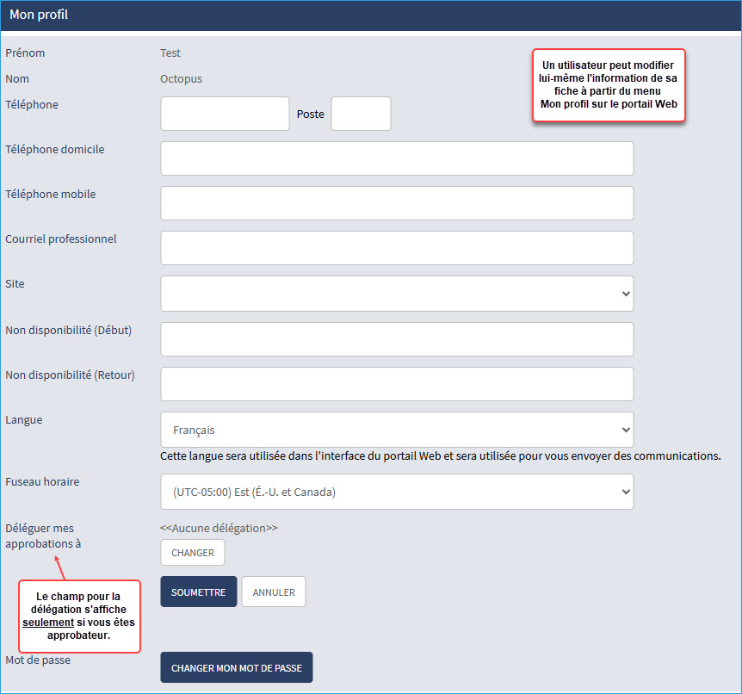Click the Téléphone domicile text box
The width and height of the screenshot is (742, 694).
click(397, 158)
